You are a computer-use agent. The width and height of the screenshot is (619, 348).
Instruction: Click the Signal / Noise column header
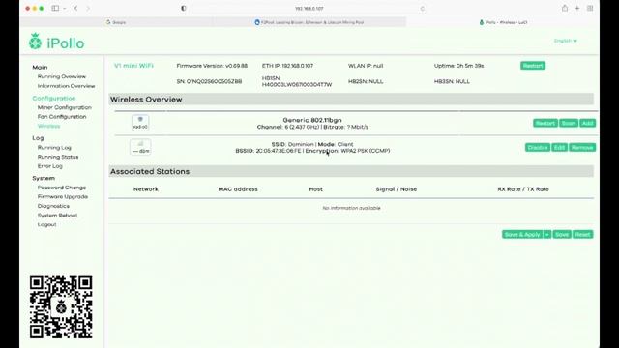click(x=396, y=189)
